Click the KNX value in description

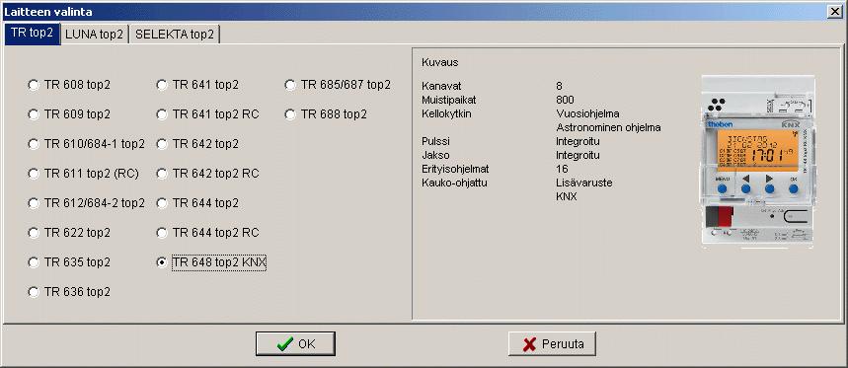[x=567, y=196]
